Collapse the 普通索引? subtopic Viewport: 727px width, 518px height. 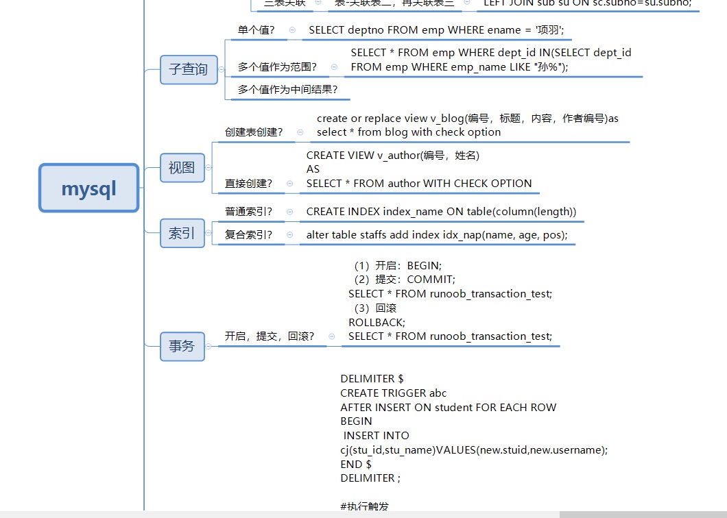click(x=290, y=212)
